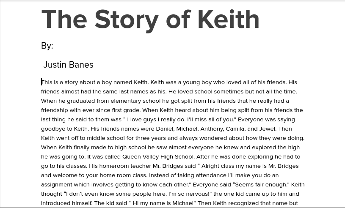The width and height of the screenshot is (345, 208).
Task: Place cursor on the name "Daniel"
Action: 165,129
